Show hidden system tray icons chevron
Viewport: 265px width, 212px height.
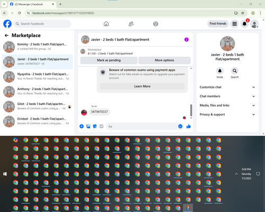(236, 174)
